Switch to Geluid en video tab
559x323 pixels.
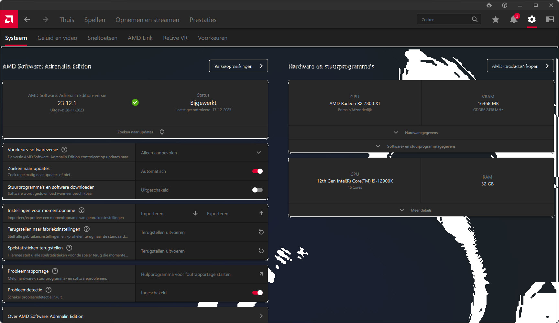point(57,38)
